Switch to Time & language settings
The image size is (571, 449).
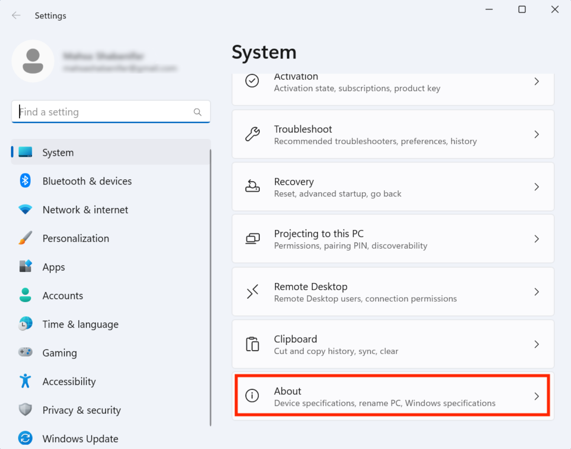(80, 324)
